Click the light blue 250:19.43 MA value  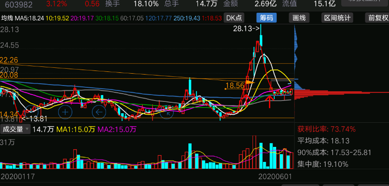point(187,18)
